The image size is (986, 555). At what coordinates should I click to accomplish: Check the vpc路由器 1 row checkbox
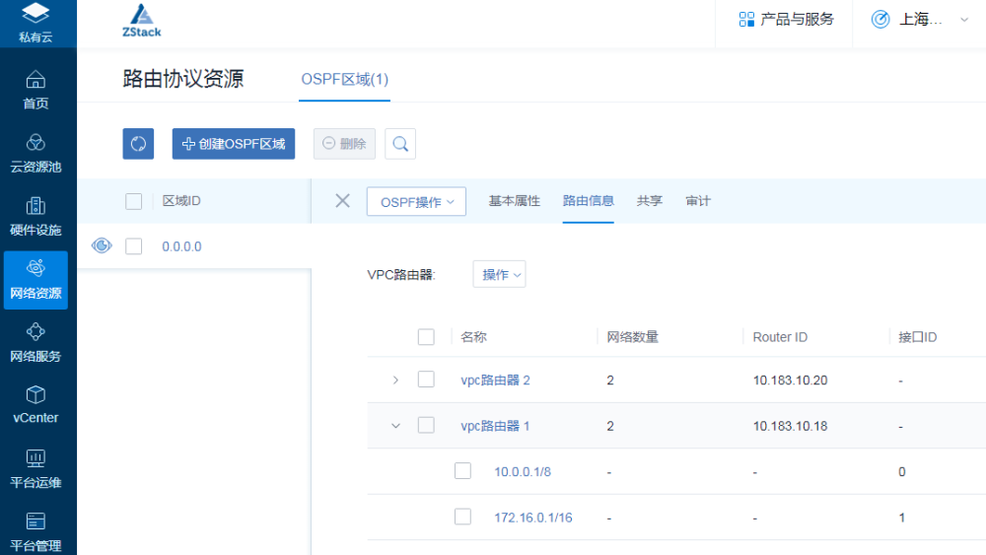point(426,426)
